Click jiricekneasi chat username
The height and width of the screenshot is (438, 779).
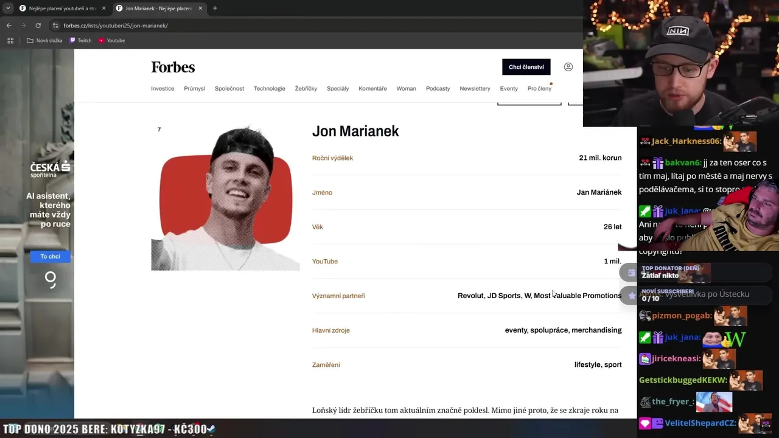point(676,359)
